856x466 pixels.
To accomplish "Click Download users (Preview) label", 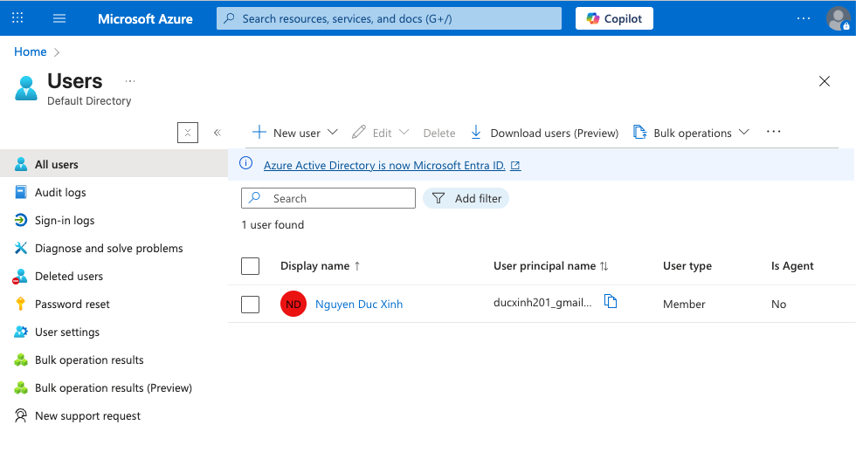I will (x=554, y=134).
